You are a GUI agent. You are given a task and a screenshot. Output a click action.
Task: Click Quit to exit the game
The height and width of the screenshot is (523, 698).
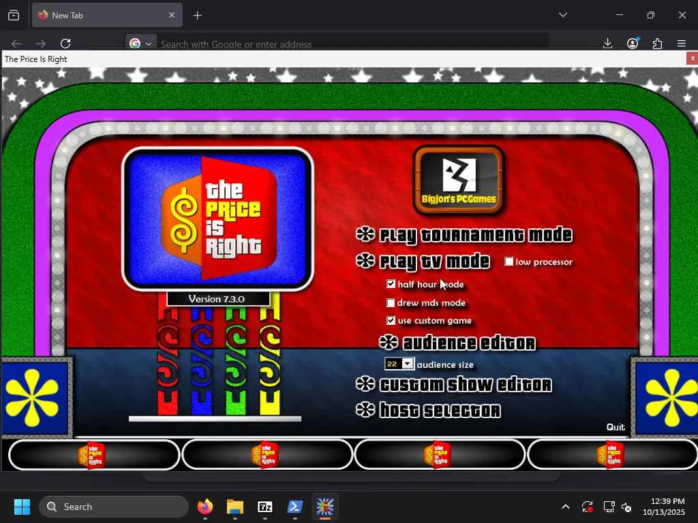click(x=616, y=427)
